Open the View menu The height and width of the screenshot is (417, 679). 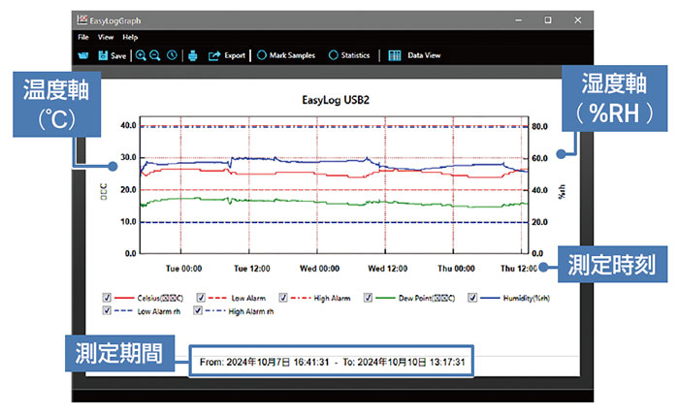pos(106,37)
